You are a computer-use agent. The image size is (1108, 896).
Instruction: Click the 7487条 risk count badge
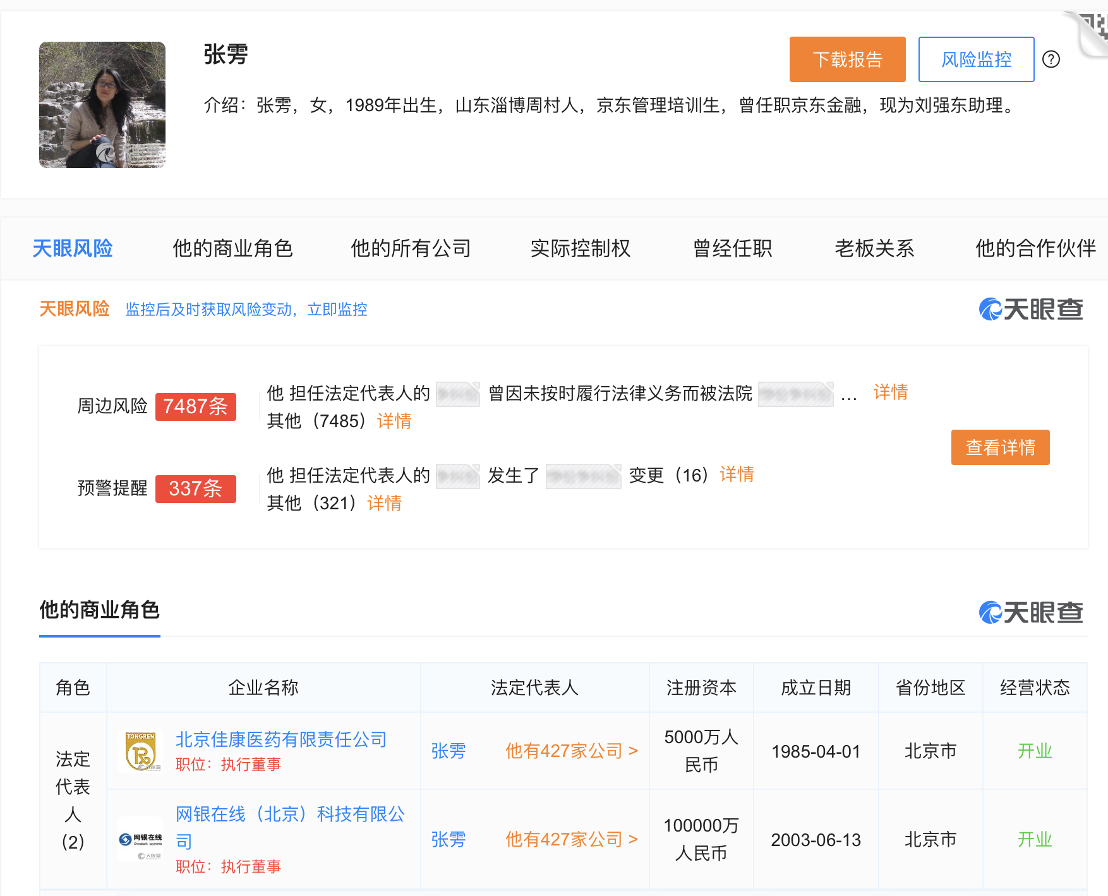(x=195, y=406)
